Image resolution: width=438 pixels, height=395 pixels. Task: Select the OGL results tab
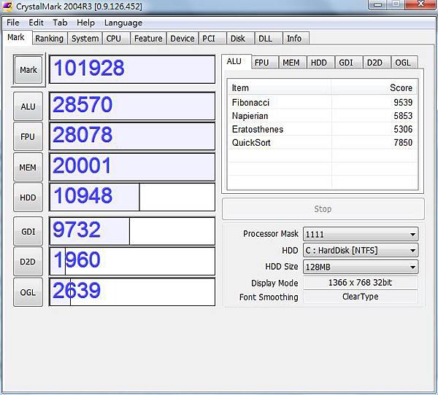click(x=403, y=63)
